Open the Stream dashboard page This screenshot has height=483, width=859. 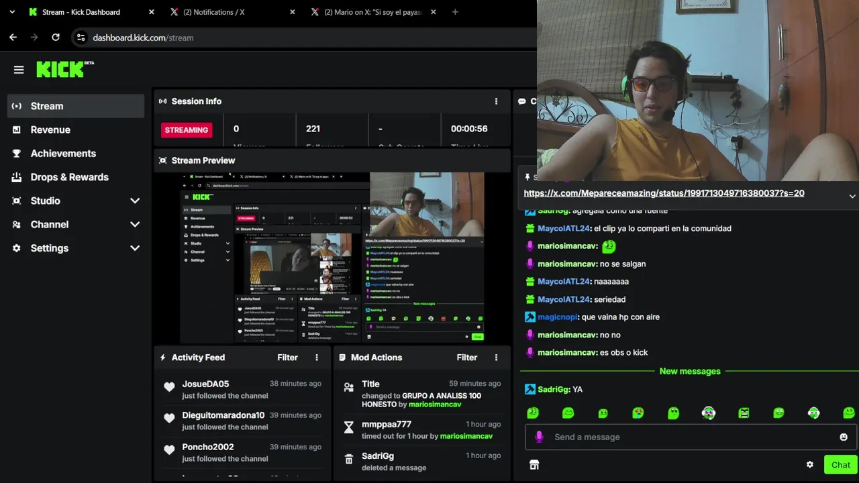click(76, 106)
